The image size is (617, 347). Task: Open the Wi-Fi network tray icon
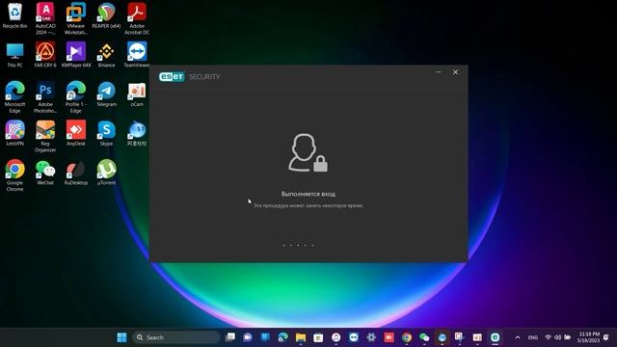(548, 337)
